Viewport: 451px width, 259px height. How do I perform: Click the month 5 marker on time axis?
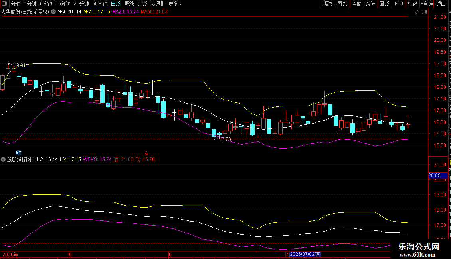click(x=71, y=255)
